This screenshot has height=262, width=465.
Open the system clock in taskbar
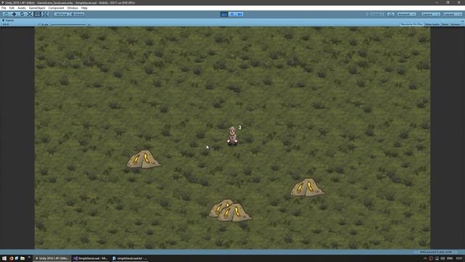pyautogui.click(x=458, y=258)
